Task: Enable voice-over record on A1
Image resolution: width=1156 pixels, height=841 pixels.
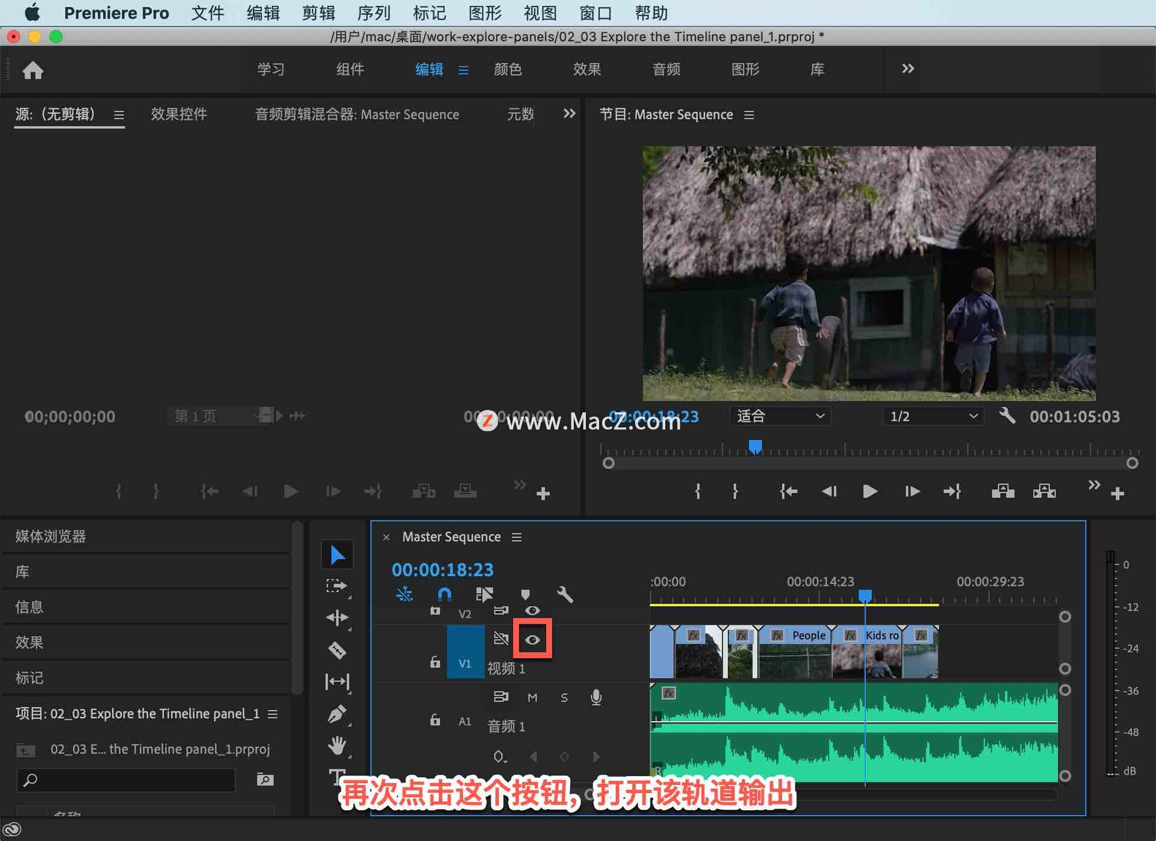Action: (595, 697)
